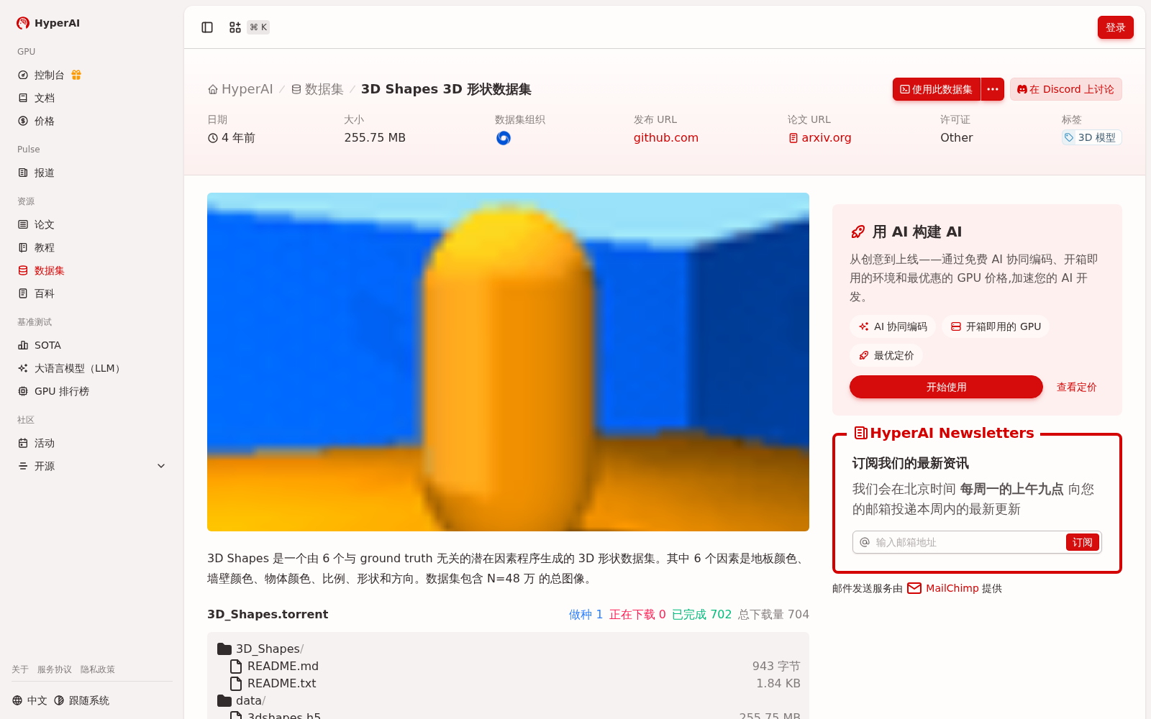This screenshot has height=719, width=1151.
Task: Click the 总下载量 704 count
Action: (773, 614)
